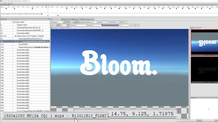The image size is (218, 122).
Task: Select event 62 ClearDepthStencilView row
Action: [x=25, y=39]
